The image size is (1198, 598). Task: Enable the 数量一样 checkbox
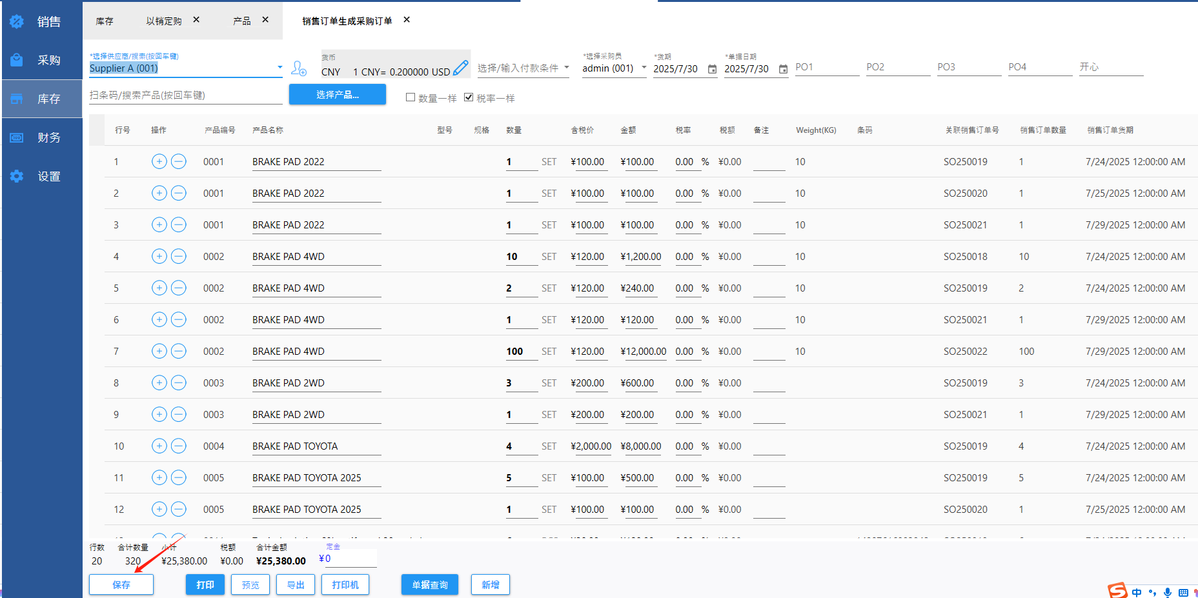tap(411, 97)
